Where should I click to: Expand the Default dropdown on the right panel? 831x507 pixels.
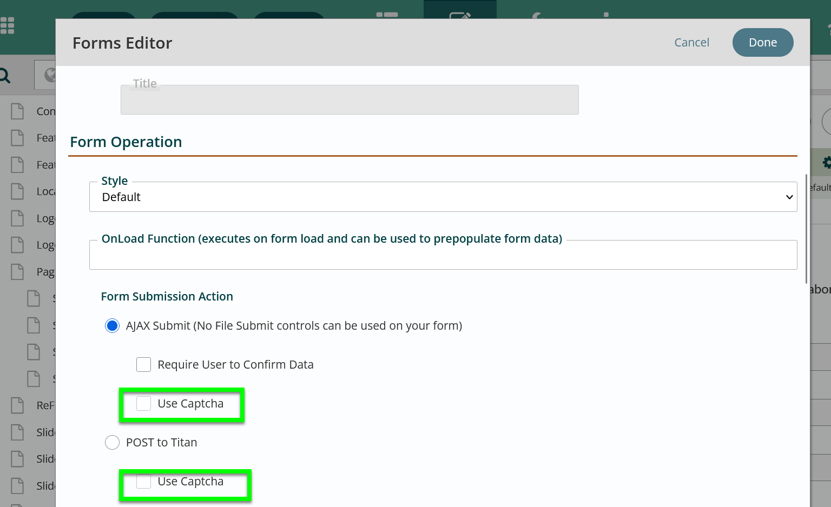click(x=819, y=187)
